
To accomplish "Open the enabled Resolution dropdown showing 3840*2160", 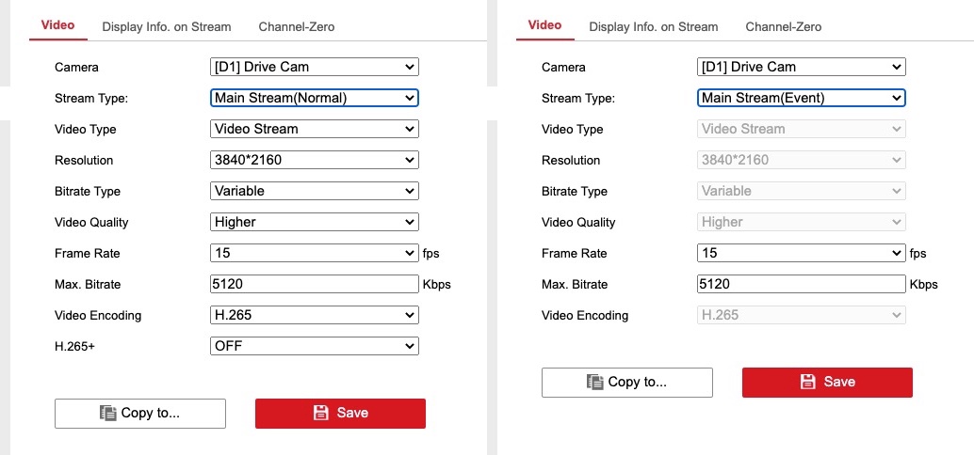I will [314, 160].
